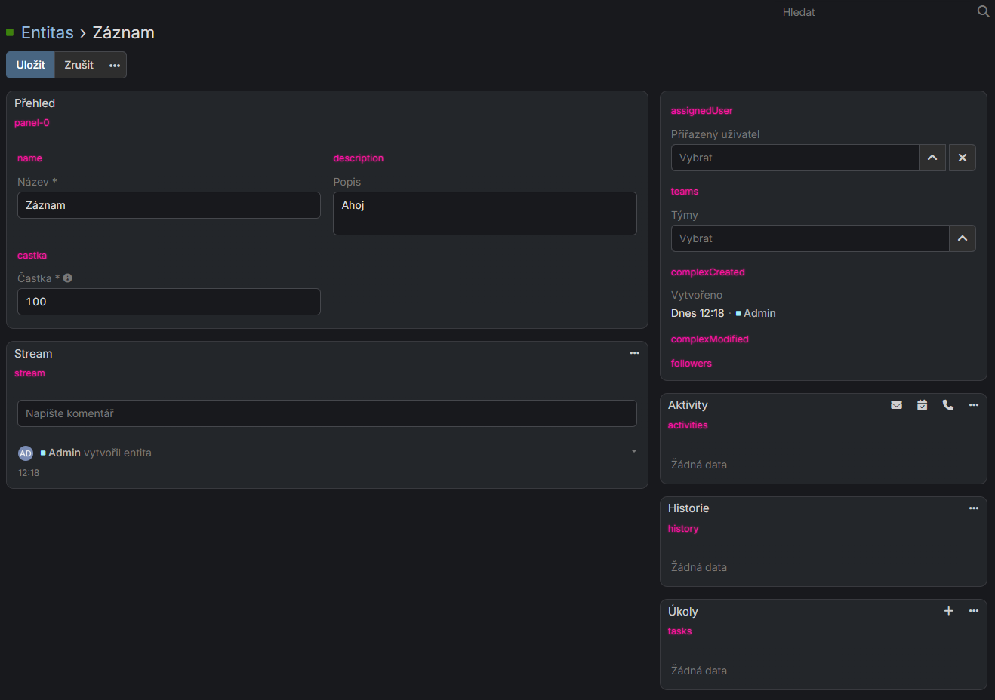Open dropdown arrow on Admin stream post
Screen dimensions: 995x700
pos(633,451)
